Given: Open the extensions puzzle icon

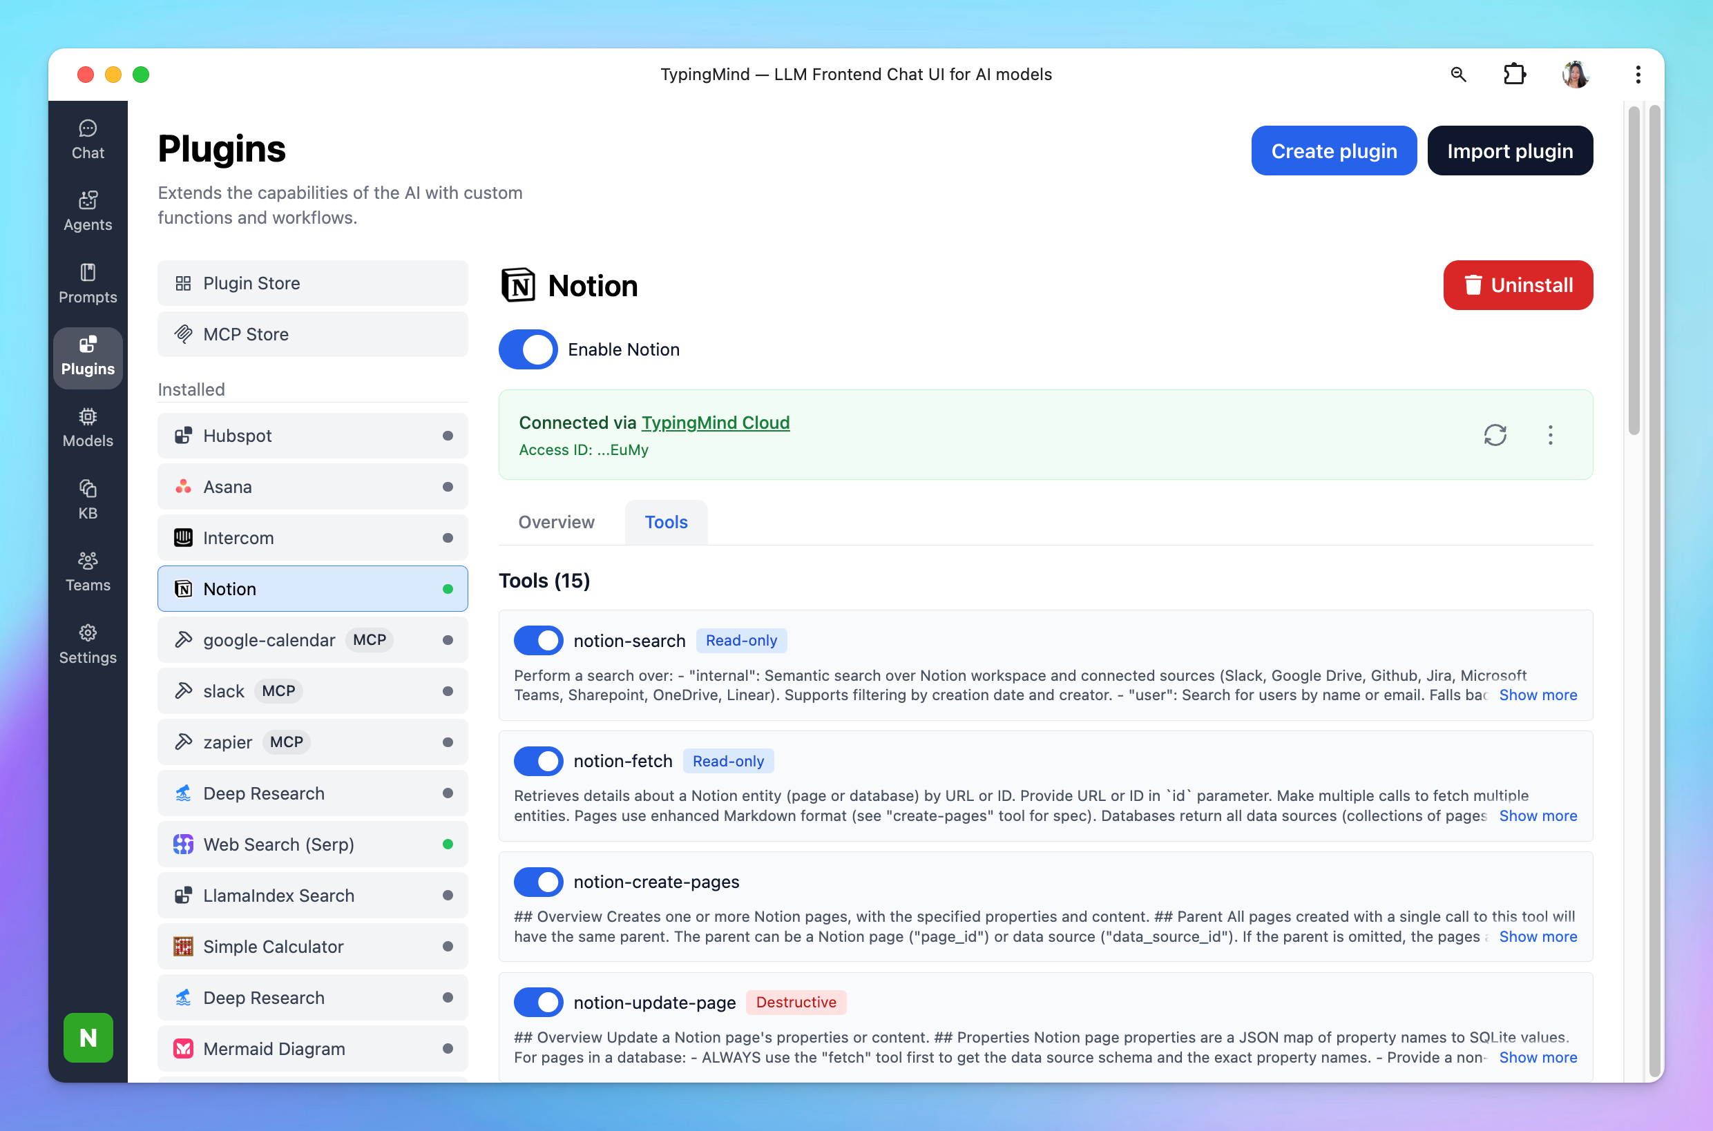Looking at the screenshot, I should coord(1514,75).
